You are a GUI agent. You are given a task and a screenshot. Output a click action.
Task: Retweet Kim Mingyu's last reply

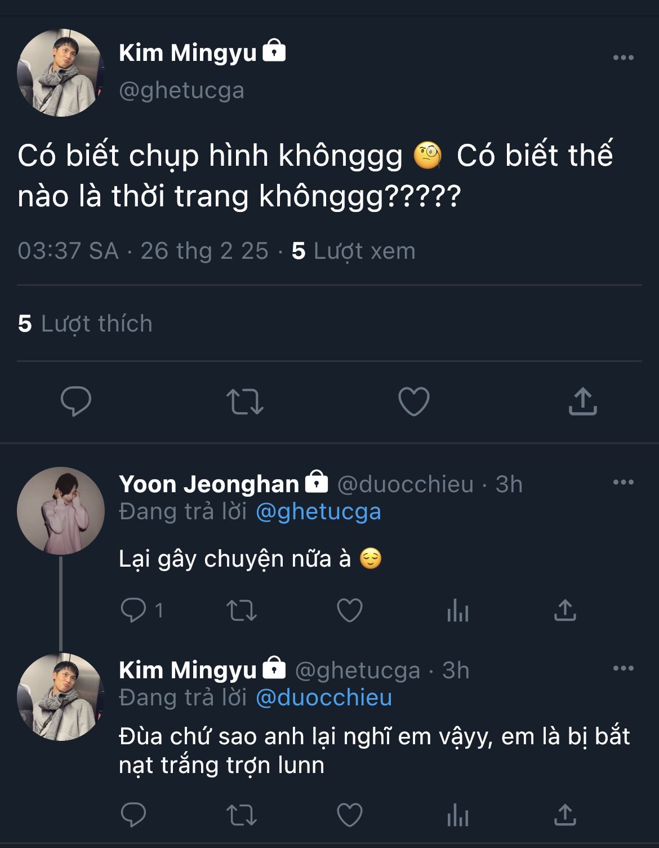pos(242,815)
